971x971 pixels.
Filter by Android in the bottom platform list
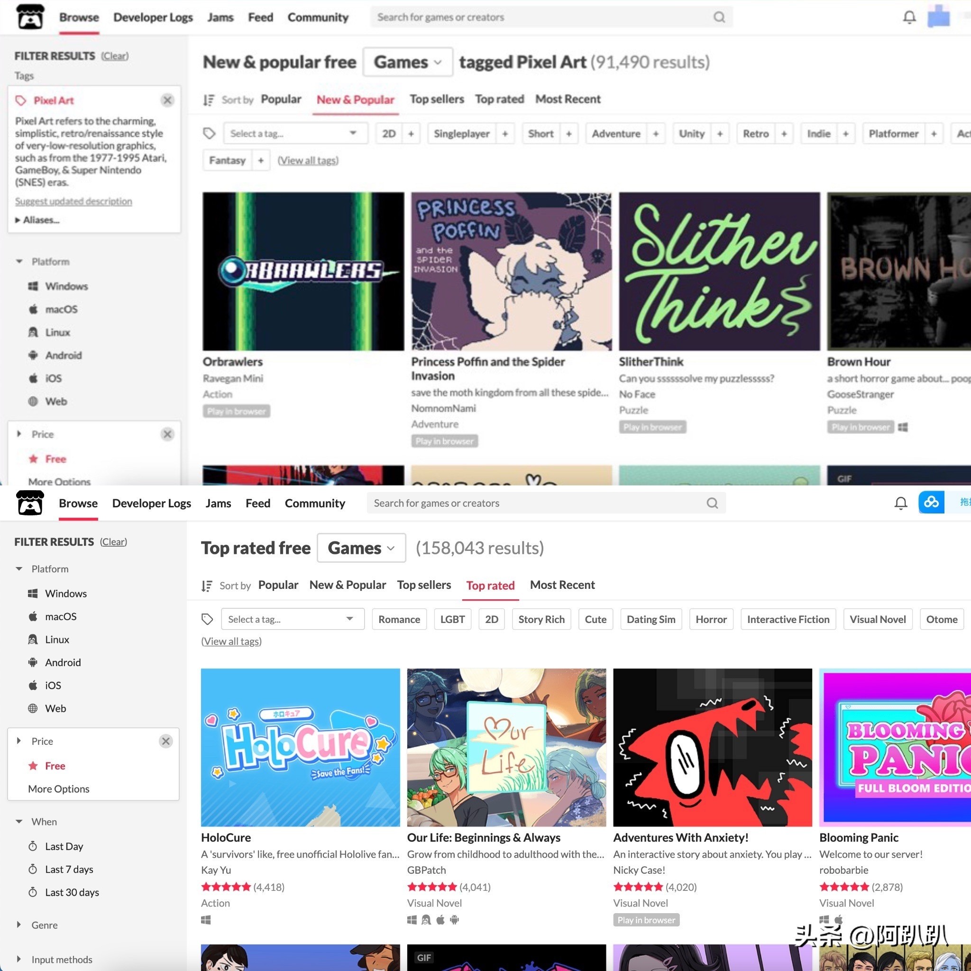pyautogui.click(x=54, y=662)
